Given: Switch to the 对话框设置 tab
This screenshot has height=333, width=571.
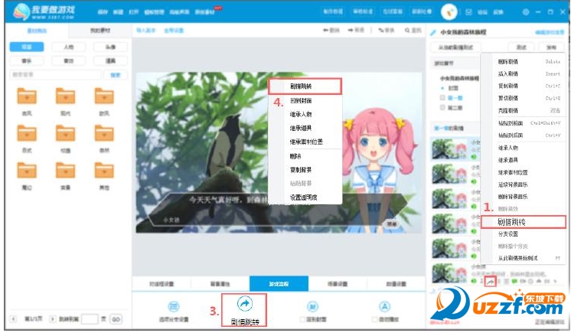Looking at the screenshot, I should (x=162, y=284).
